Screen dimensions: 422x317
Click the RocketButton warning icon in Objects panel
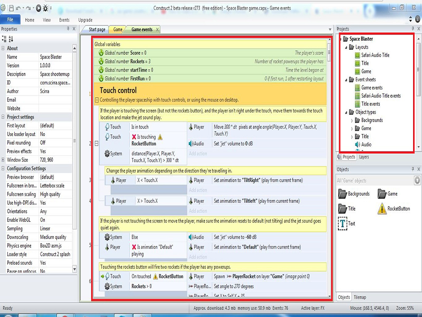tap(382, 208)
